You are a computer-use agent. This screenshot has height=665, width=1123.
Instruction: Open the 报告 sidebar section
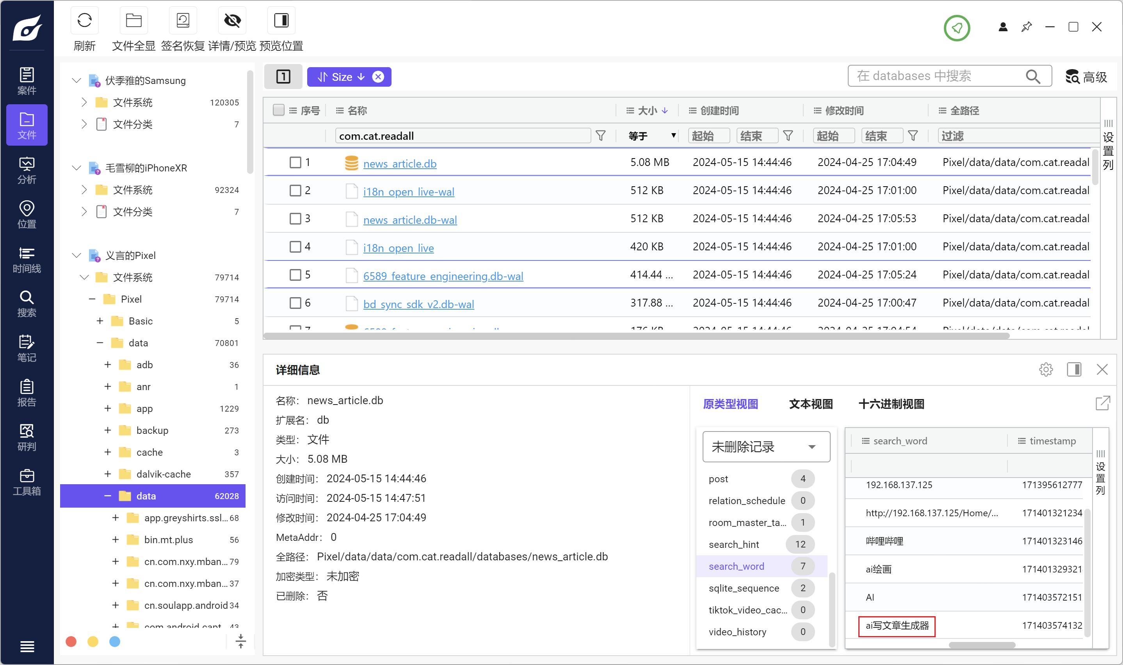pyautogui.click(x=27, y=393)
